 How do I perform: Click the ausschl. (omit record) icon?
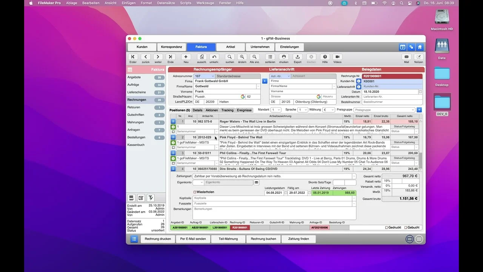202,57
